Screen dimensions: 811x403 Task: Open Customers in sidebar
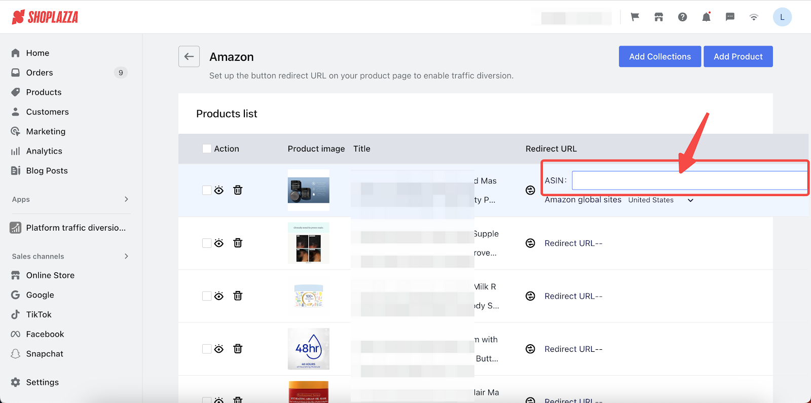point(47,112)
